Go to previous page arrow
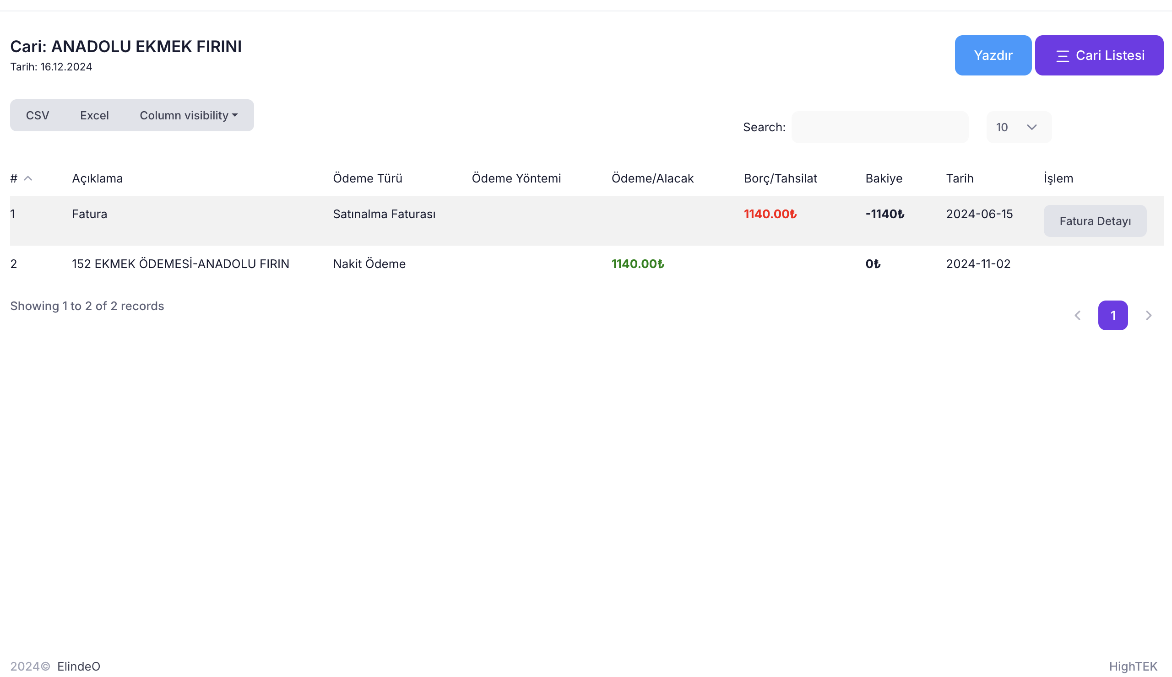 [x=1078, y=316]
